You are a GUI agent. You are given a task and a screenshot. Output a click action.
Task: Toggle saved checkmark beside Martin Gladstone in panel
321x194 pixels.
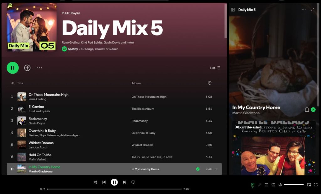coord(313,110)
